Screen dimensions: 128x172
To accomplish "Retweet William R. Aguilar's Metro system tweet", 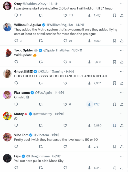I will 41,41.
